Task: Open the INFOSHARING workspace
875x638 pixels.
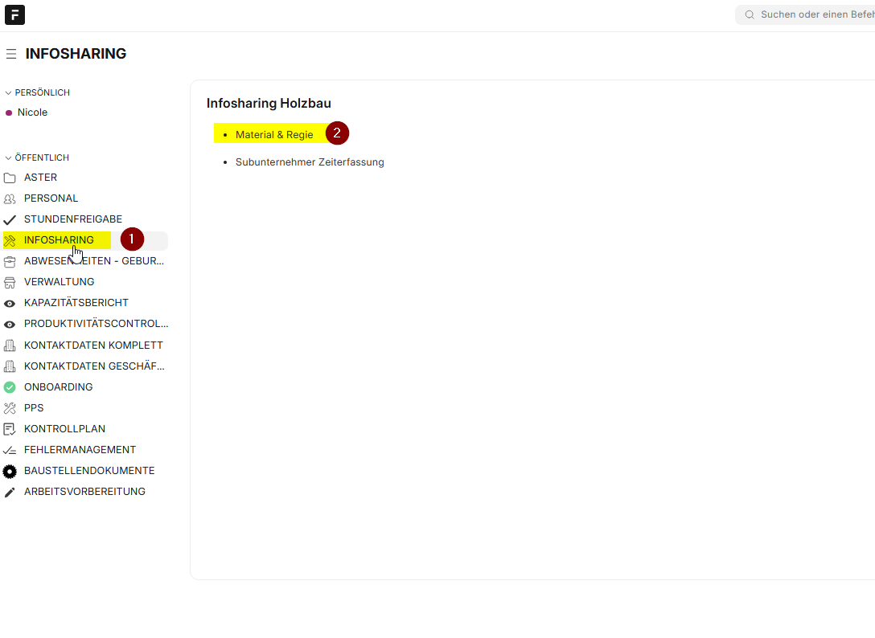Action: [59, 240]
